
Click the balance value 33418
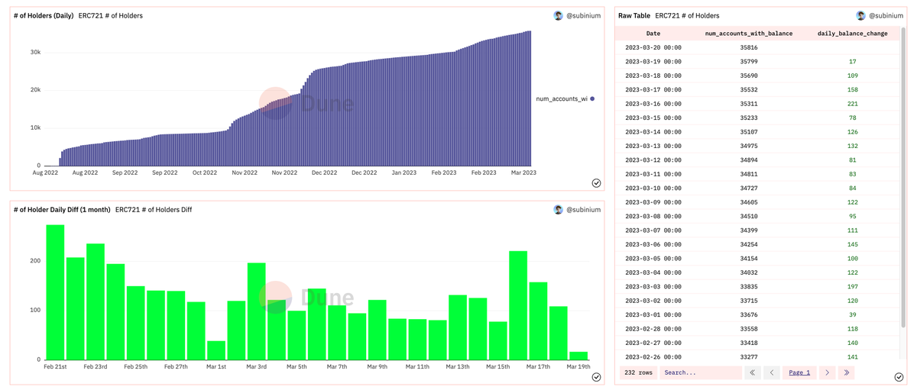click(x=749, y=343)
